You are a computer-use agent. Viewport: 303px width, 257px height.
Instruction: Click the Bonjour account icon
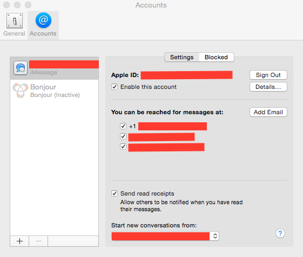(21, 91)
